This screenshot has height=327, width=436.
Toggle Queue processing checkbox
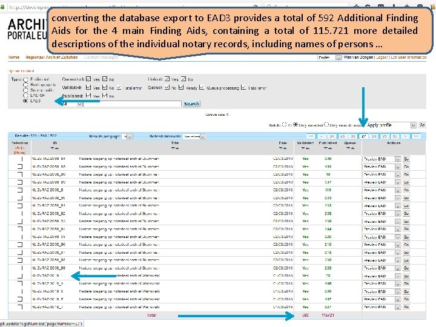pyautogui.click(x=202, y=87)
